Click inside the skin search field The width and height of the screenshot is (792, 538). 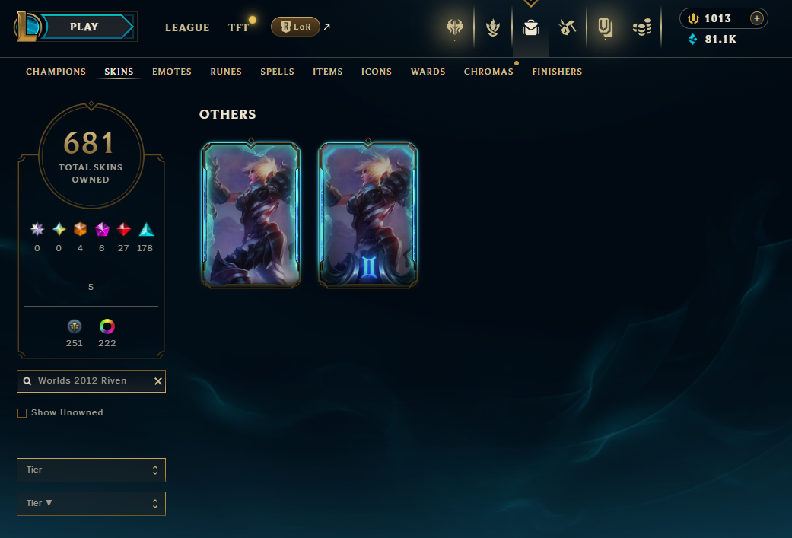point(91,381)
